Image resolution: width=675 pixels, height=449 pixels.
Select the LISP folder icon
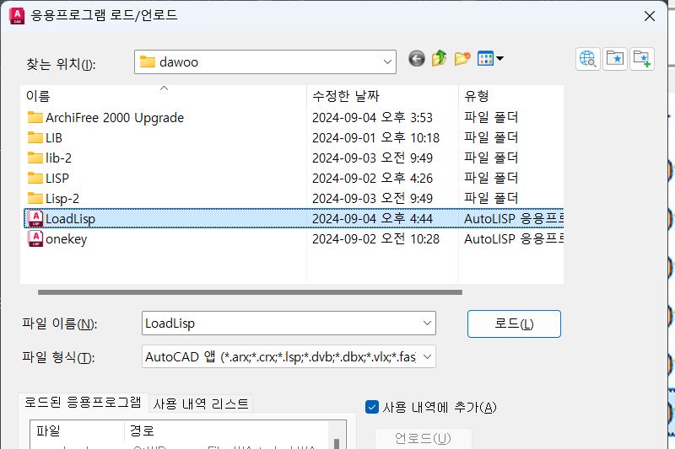tap(35, 178)
